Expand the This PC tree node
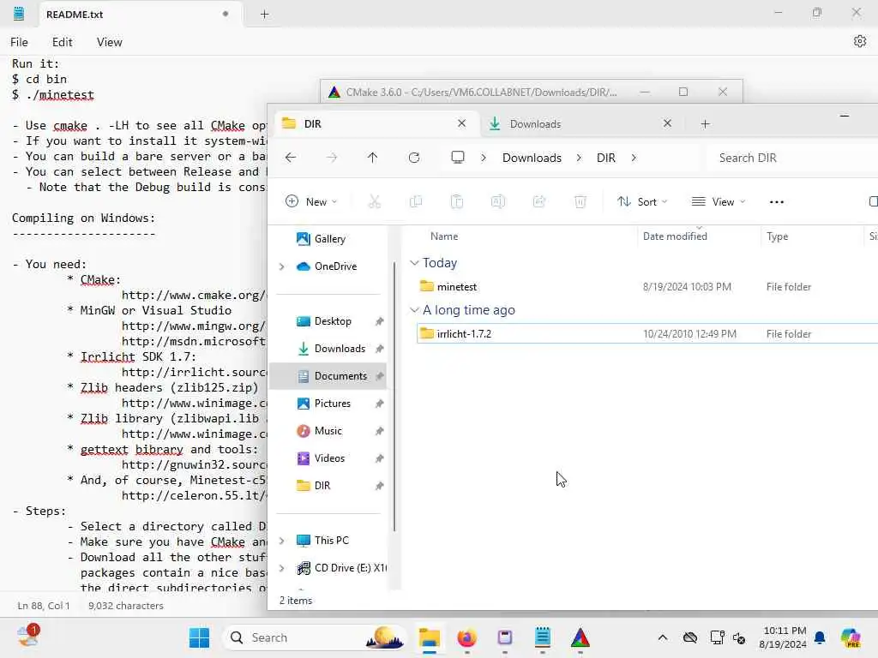878x658 pixels. [281, 541]
